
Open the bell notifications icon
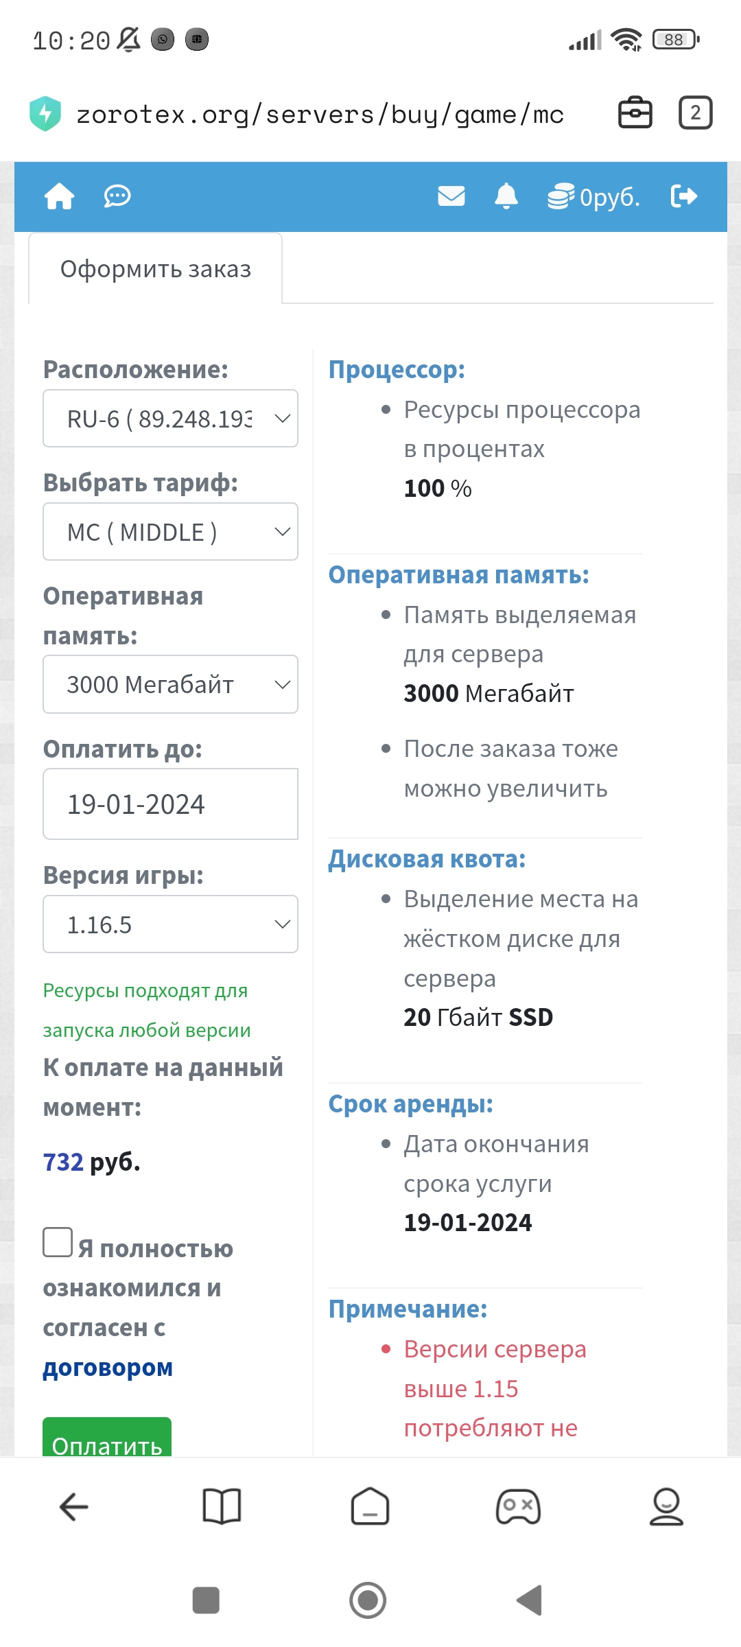coord(506,196)
